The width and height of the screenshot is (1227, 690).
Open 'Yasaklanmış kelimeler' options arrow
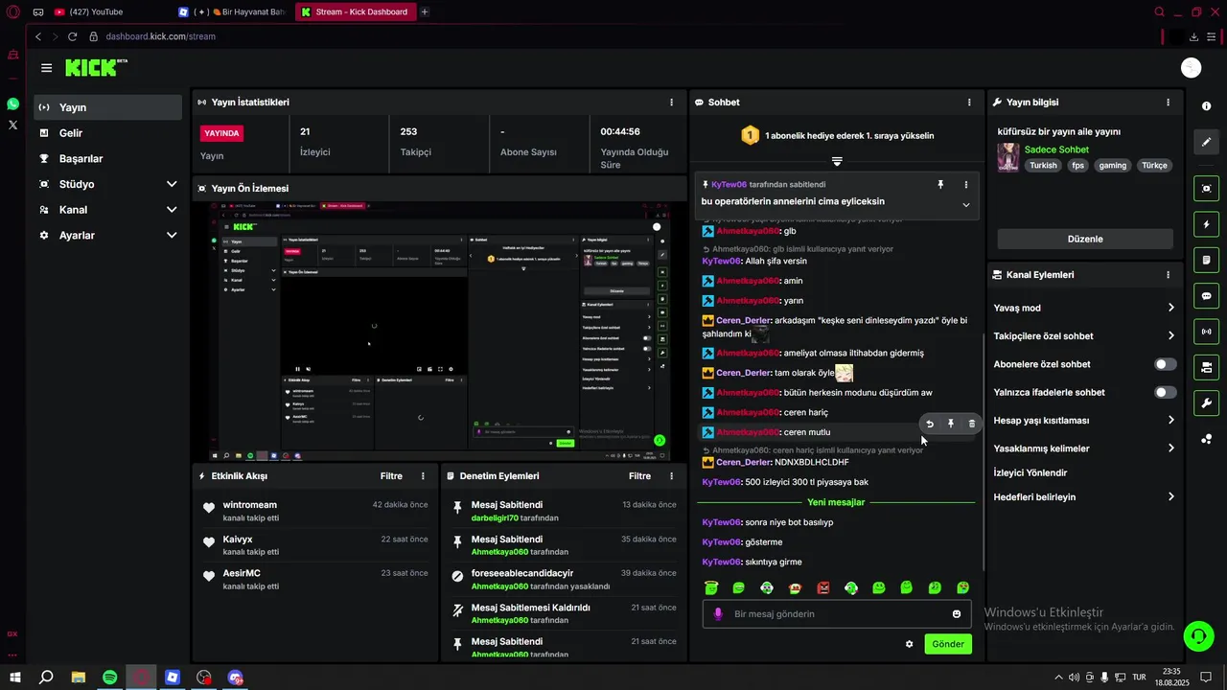coord(1170,448)
